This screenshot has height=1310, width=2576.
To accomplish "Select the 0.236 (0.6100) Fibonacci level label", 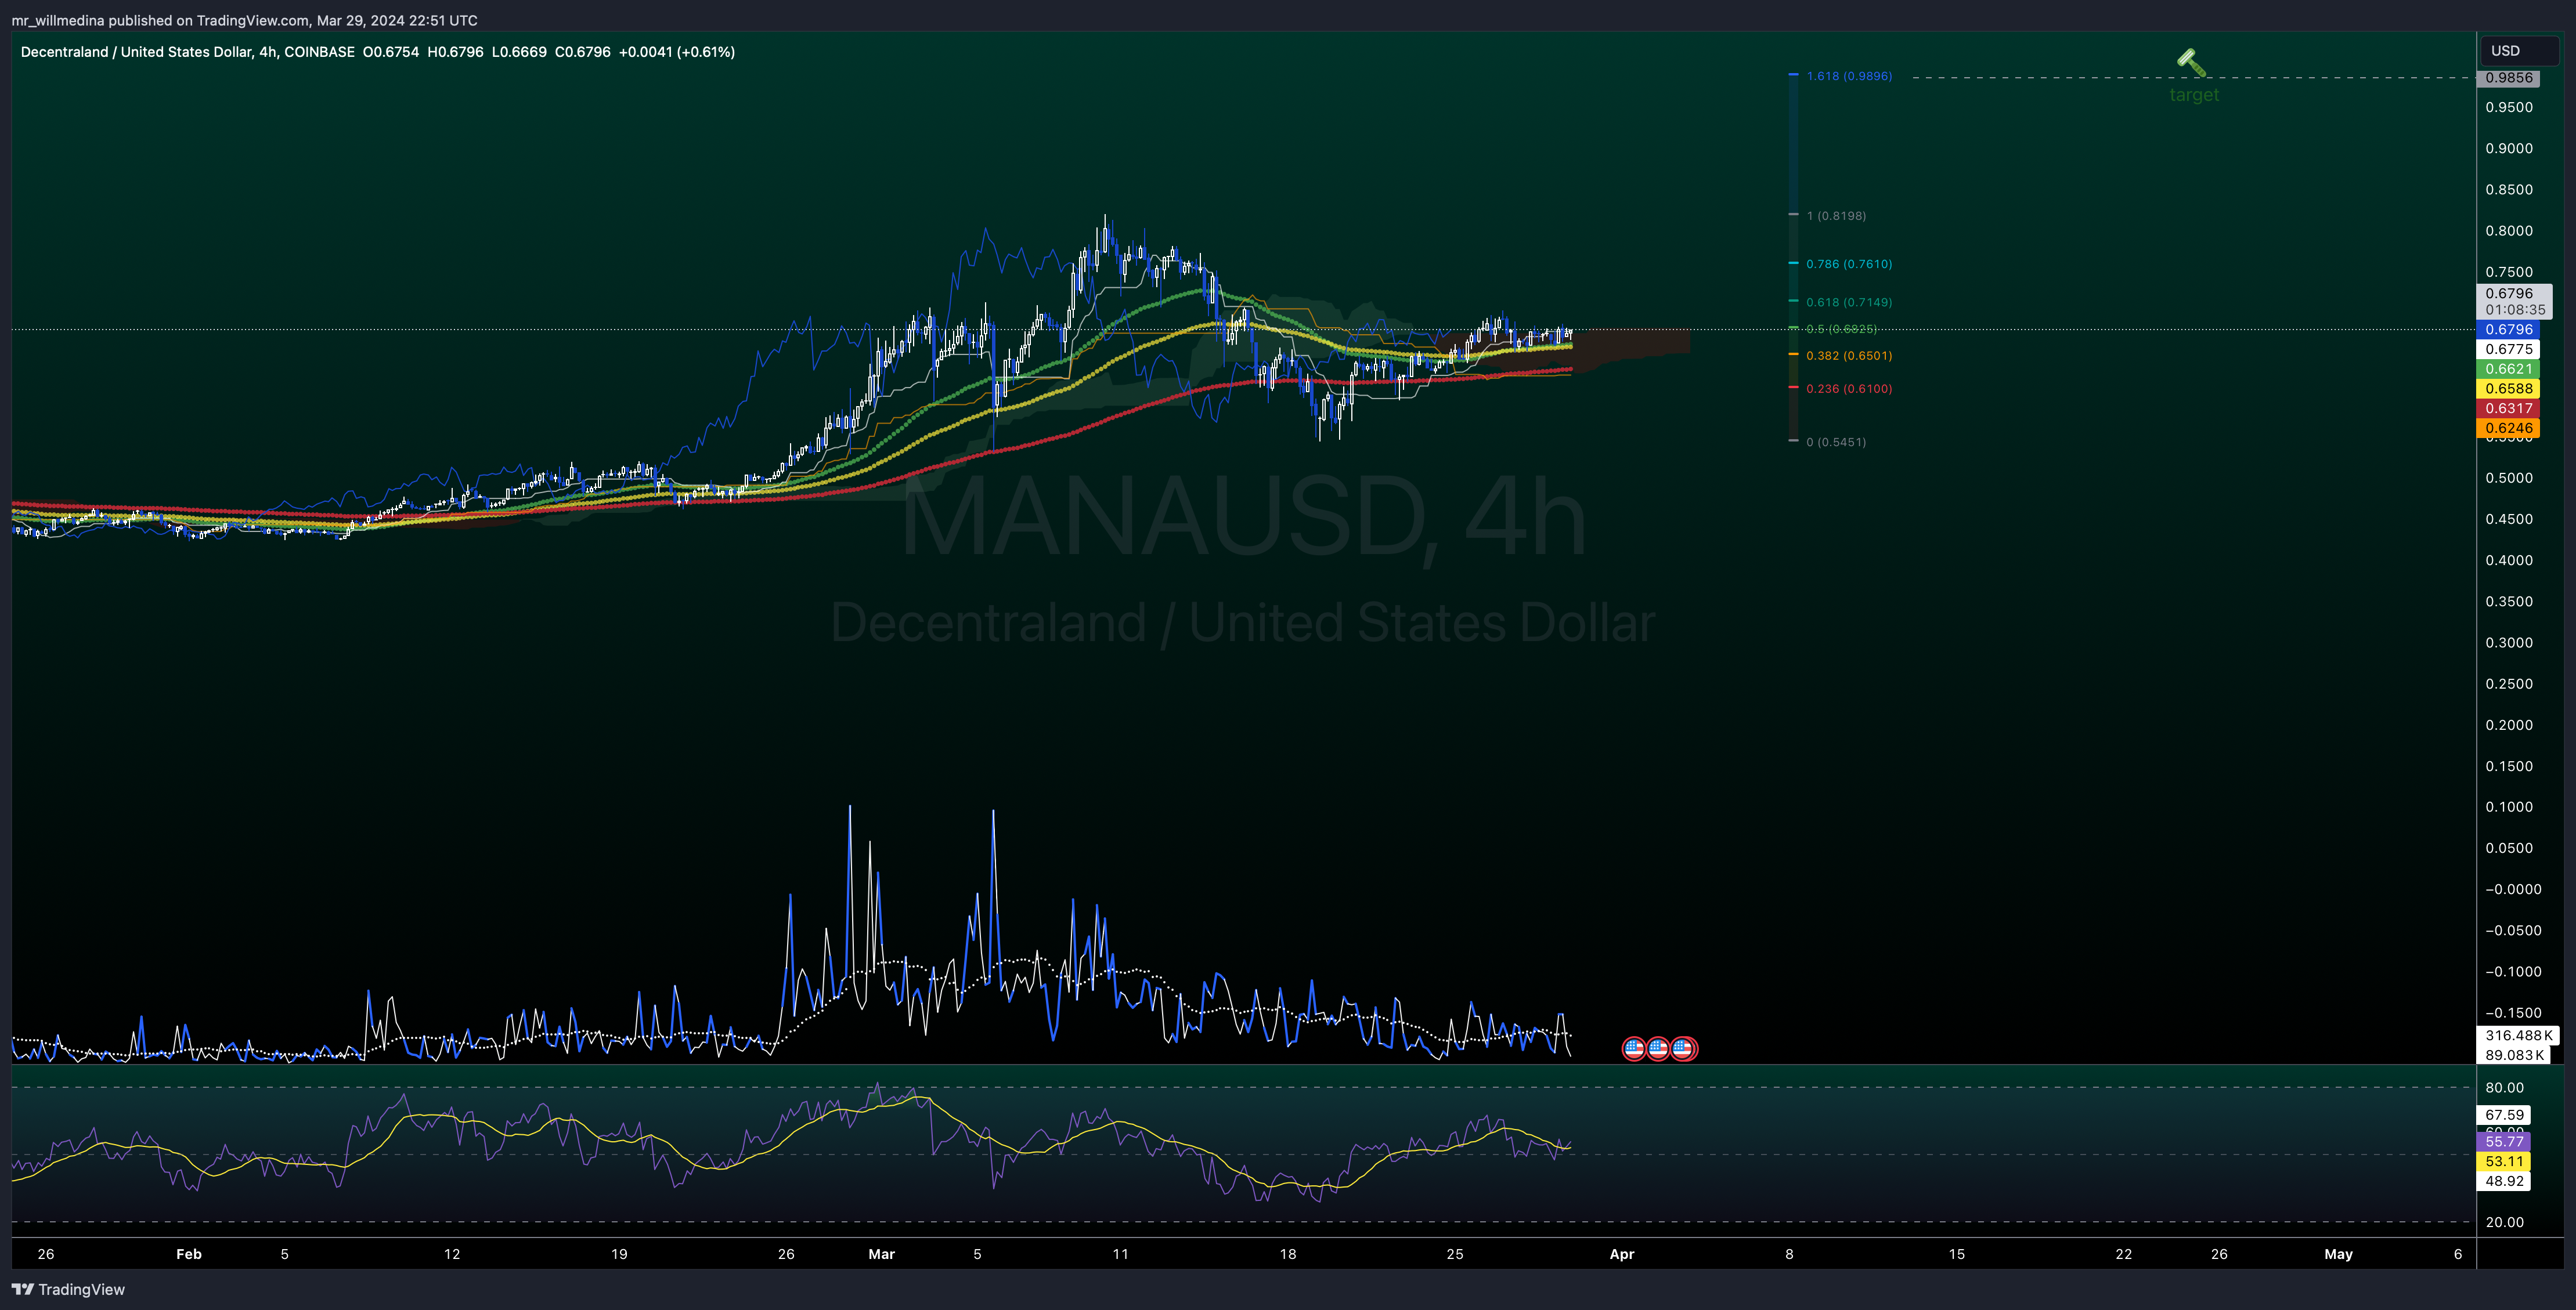I will click(x=1849, y=389).
